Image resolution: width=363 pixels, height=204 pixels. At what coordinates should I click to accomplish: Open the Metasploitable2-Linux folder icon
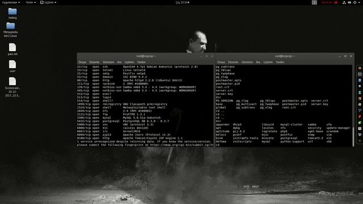(x=10, y=26)
